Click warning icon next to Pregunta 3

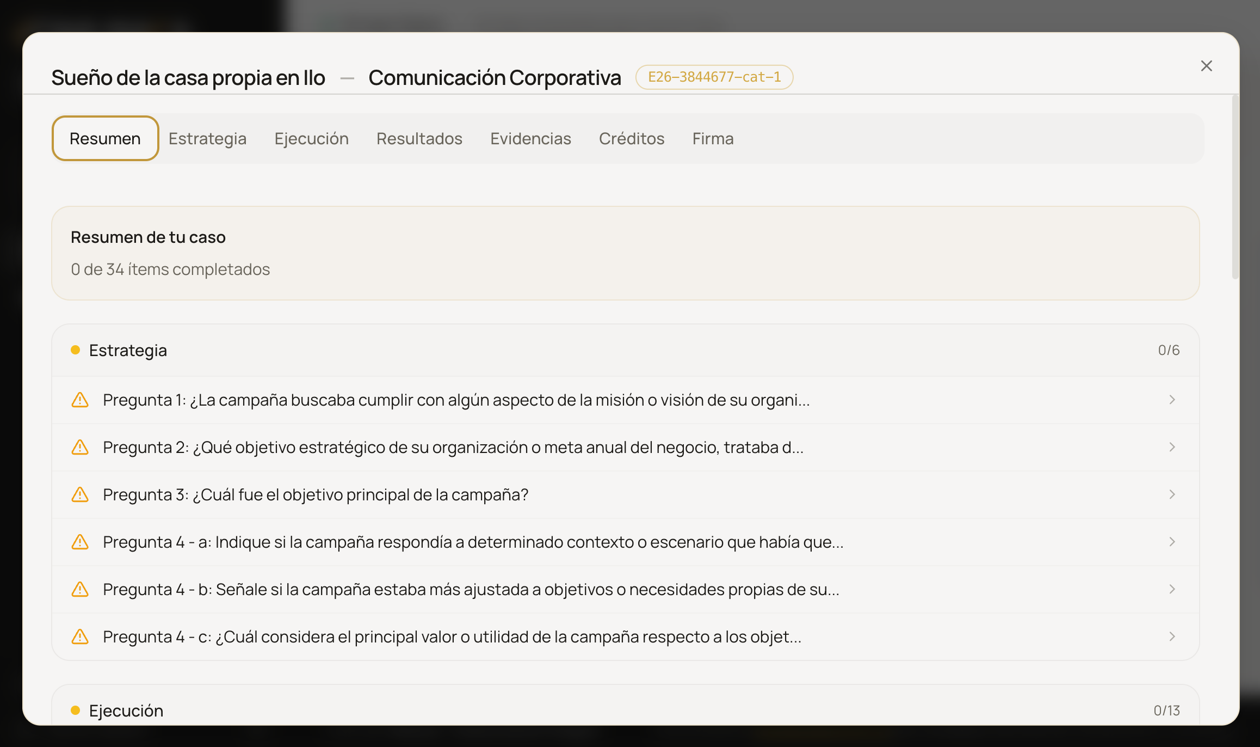[x=80, y=494]
